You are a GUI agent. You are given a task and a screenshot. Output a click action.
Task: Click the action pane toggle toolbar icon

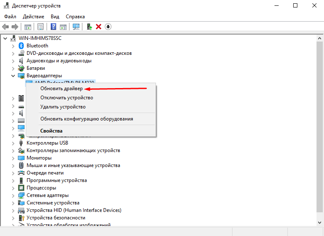(63, 27)
